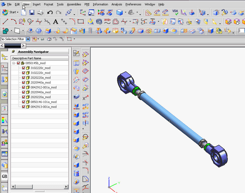The image size is (245, 193).
Task: Click the right arrow on the resource bar
Action: (23, 46)
